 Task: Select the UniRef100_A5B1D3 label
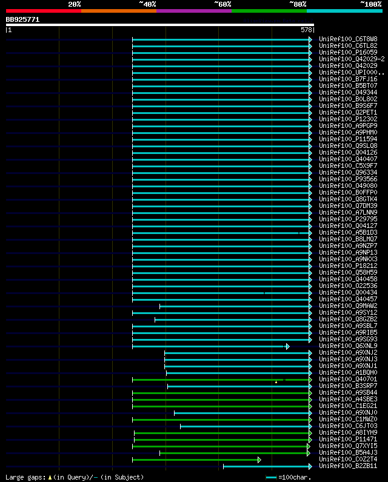[x=348, y=232]
